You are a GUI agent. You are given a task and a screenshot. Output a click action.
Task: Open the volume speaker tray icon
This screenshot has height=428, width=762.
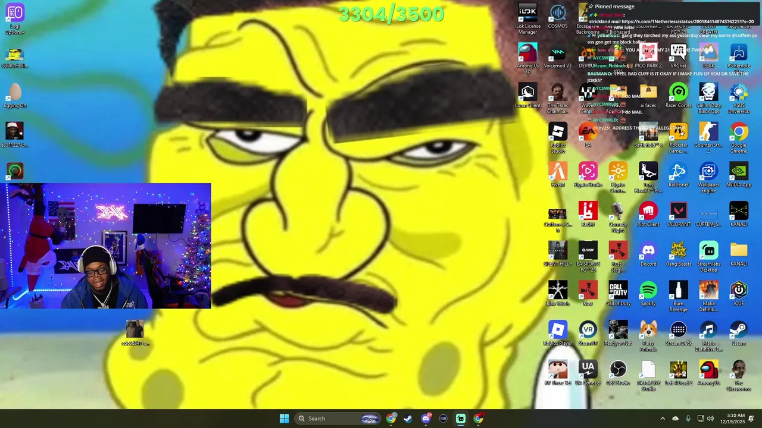click(x=710, y=418)
